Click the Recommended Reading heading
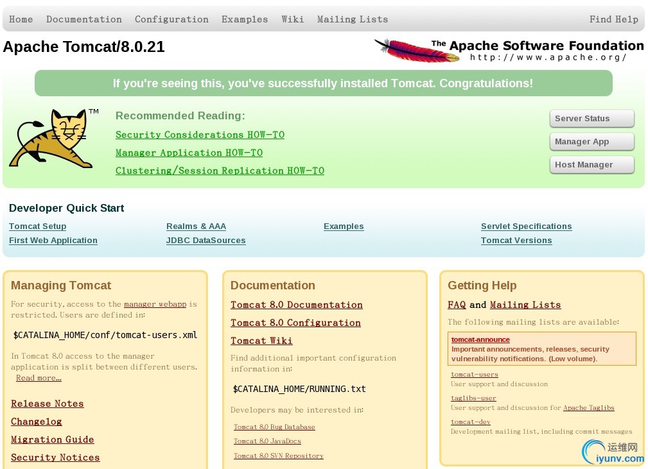Viewport: 648px width, 469px height. click(x=180, y=115)
